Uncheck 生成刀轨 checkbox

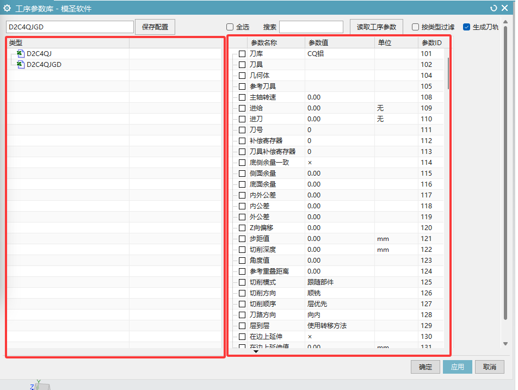[466, 27]
